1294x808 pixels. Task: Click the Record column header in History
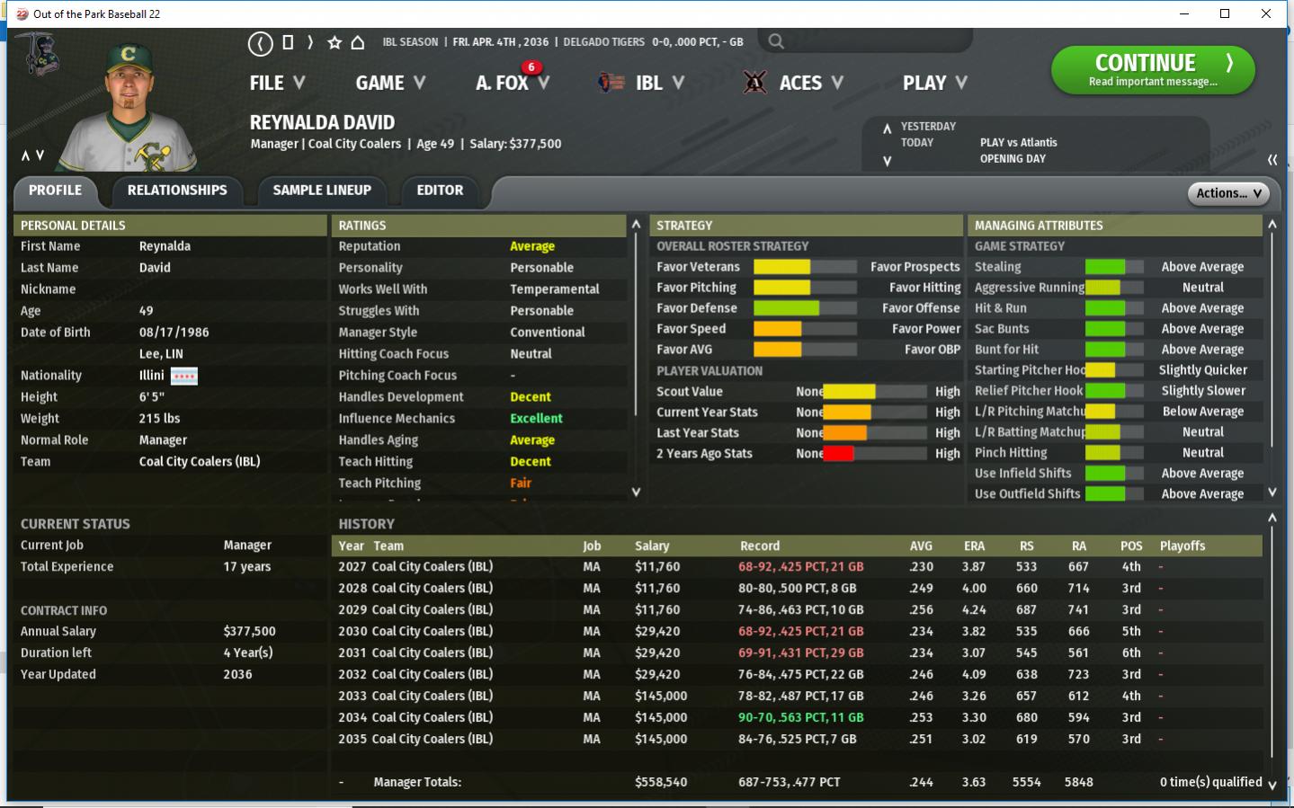760,546
